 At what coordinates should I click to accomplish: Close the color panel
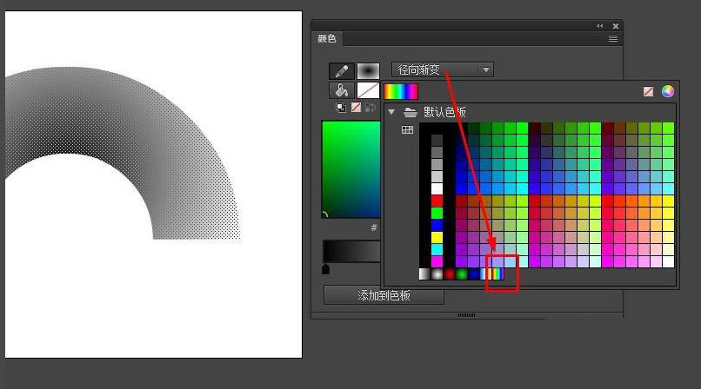tap(616, 26)
